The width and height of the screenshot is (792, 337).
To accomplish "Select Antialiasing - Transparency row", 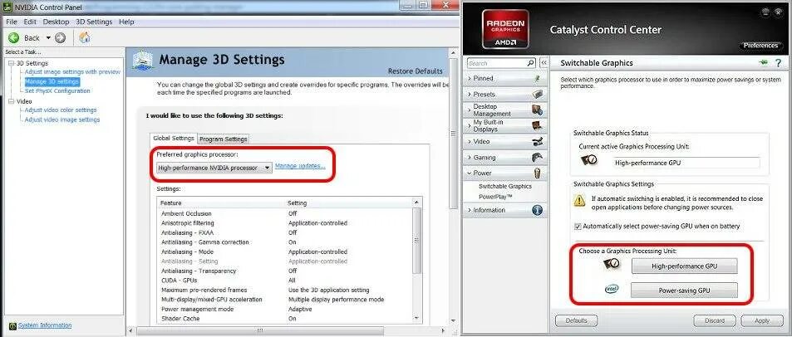I will 285,271.
